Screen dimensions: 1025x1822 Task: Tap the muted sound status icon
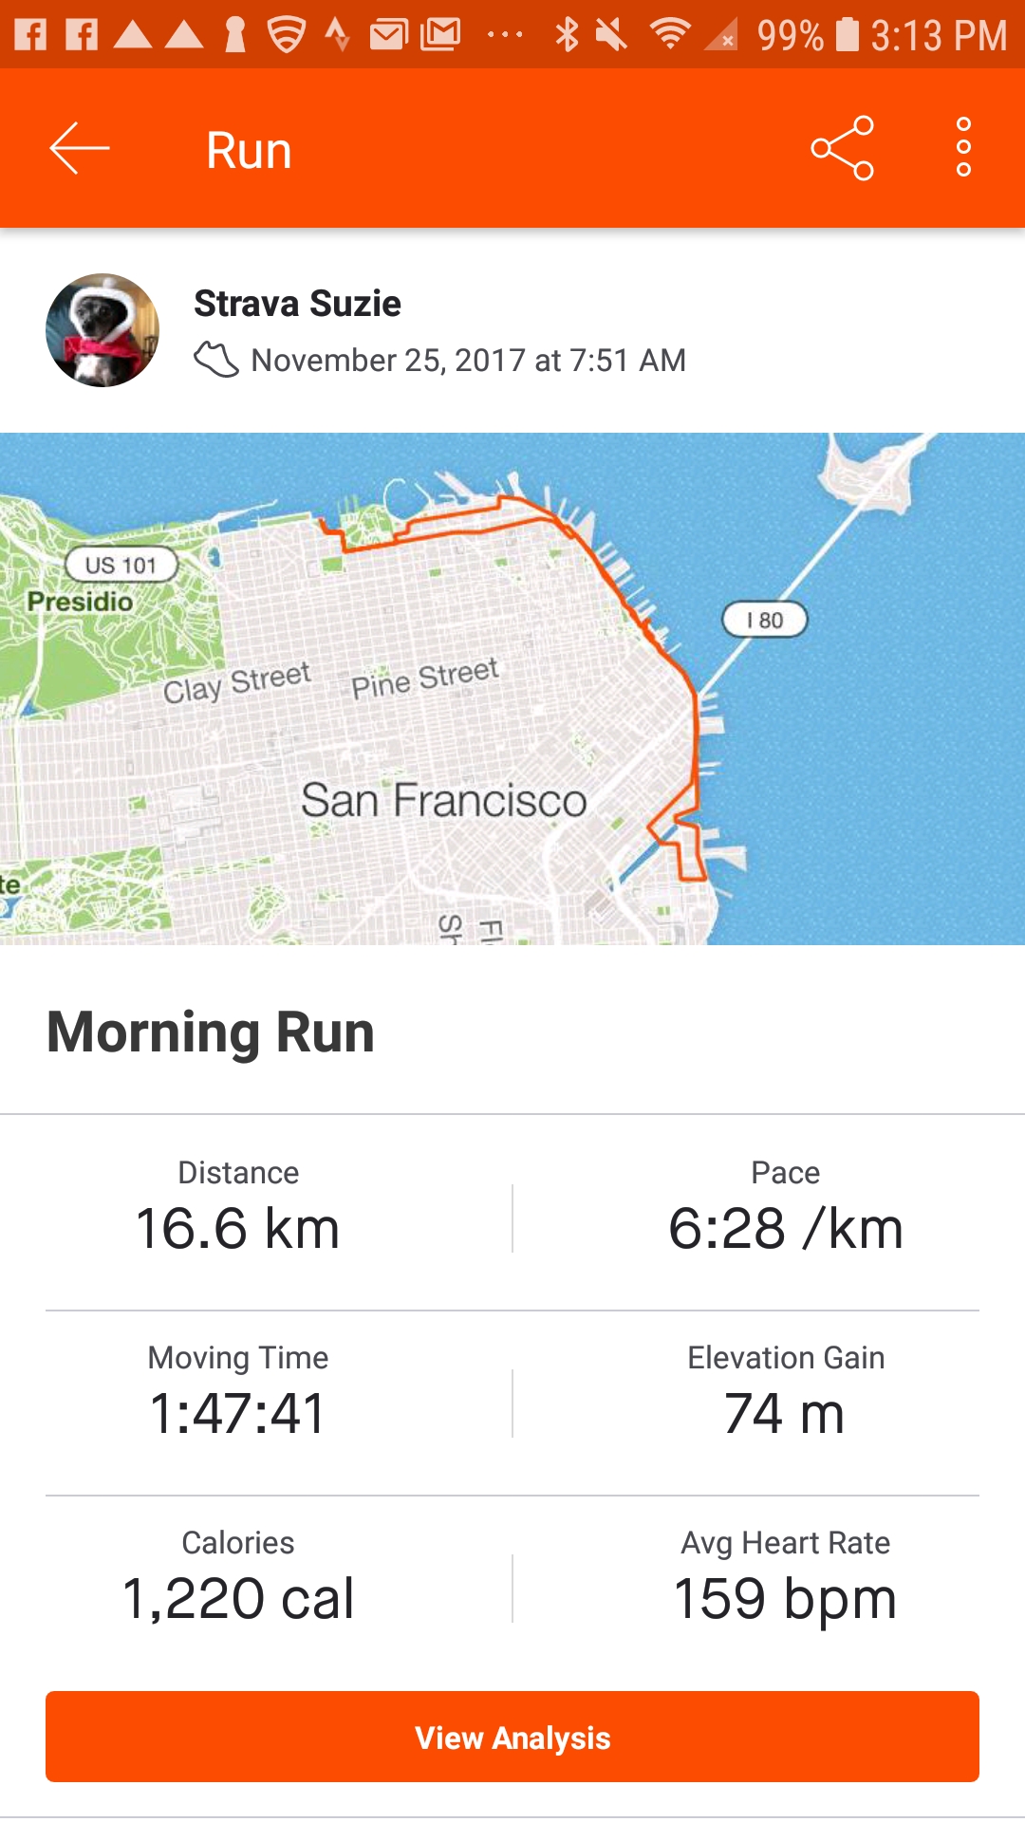(612, 35)
